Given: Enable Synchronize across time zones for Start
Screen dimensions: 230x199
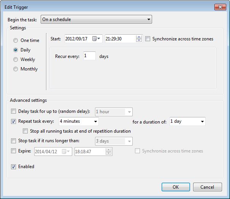Looking at the screenshot, I should pos(148,39).
